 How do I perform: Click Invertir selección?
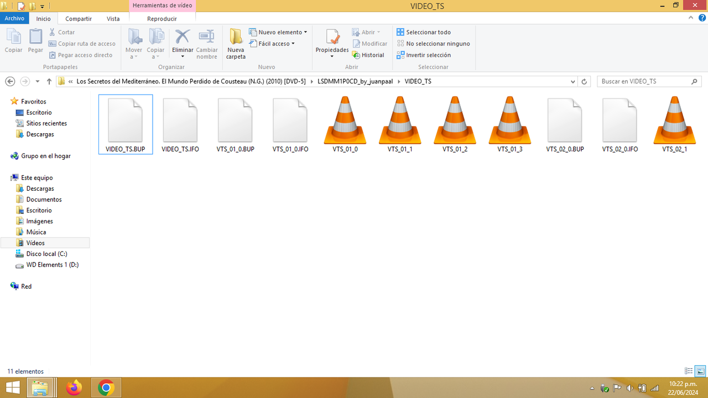coord(424,55)
